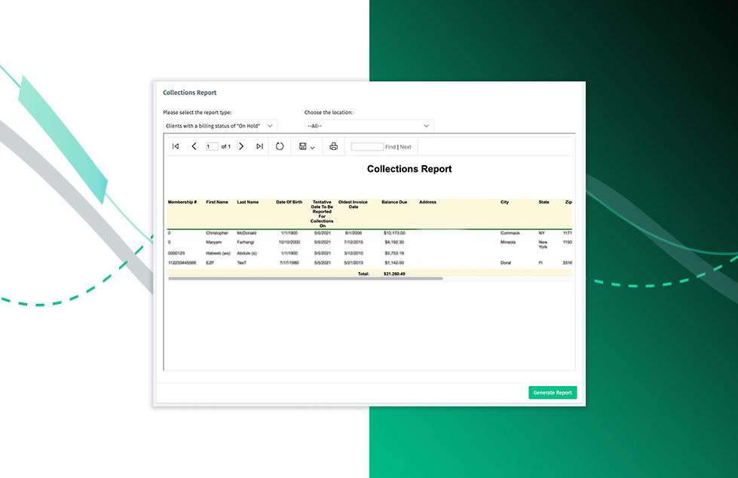Advance to the next report page
This screenshot has width=738, height=478.
(x=241, y=146)
